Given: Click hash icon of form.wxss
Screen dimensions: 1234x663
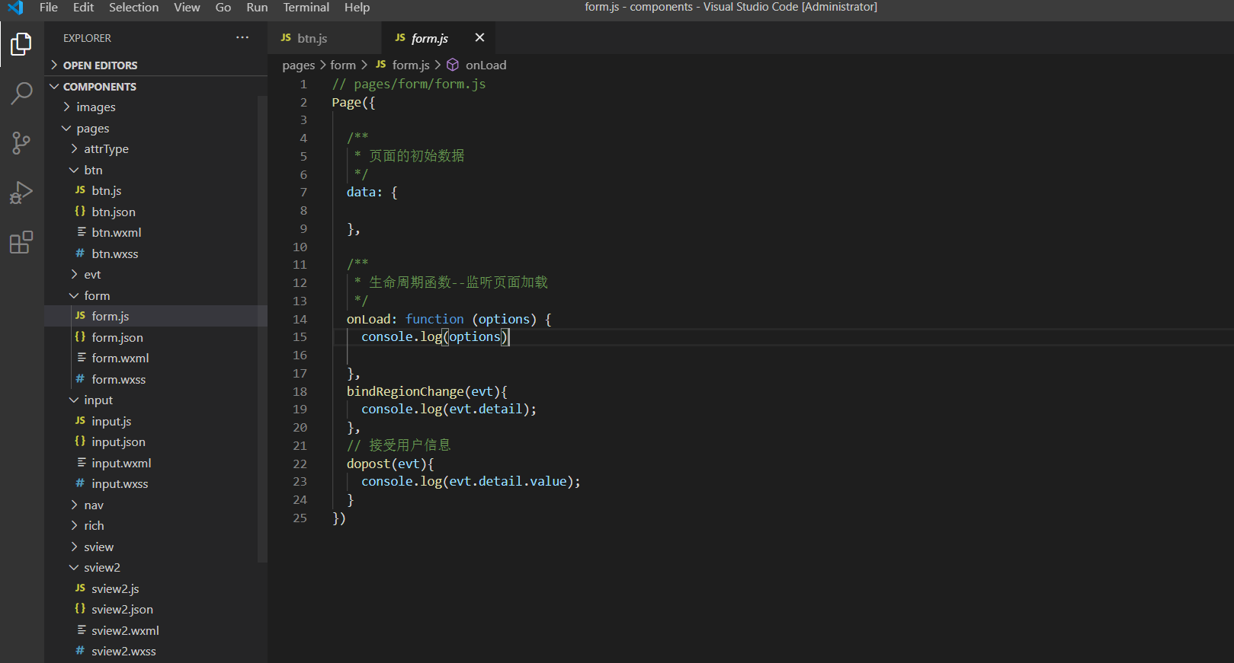Looking at the screenshot, I should pos(80,379).
